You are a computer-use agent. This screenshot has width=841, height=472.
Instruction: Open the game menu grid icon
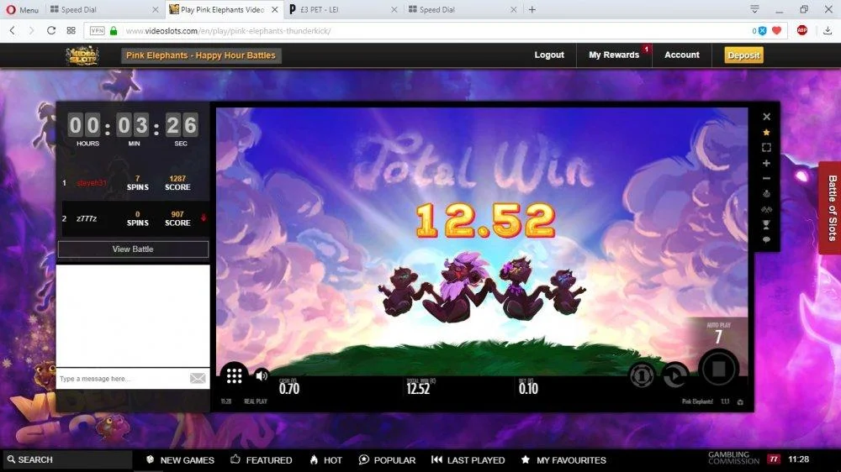[x=234, y=375]
